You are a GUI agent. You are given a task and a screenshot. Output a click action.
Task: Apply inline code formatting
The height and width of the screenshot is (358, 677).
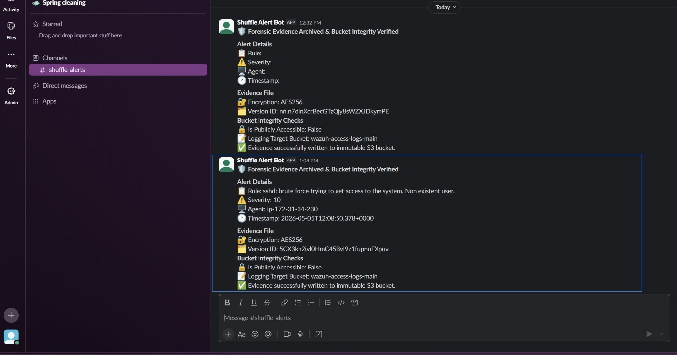point(341,303)
